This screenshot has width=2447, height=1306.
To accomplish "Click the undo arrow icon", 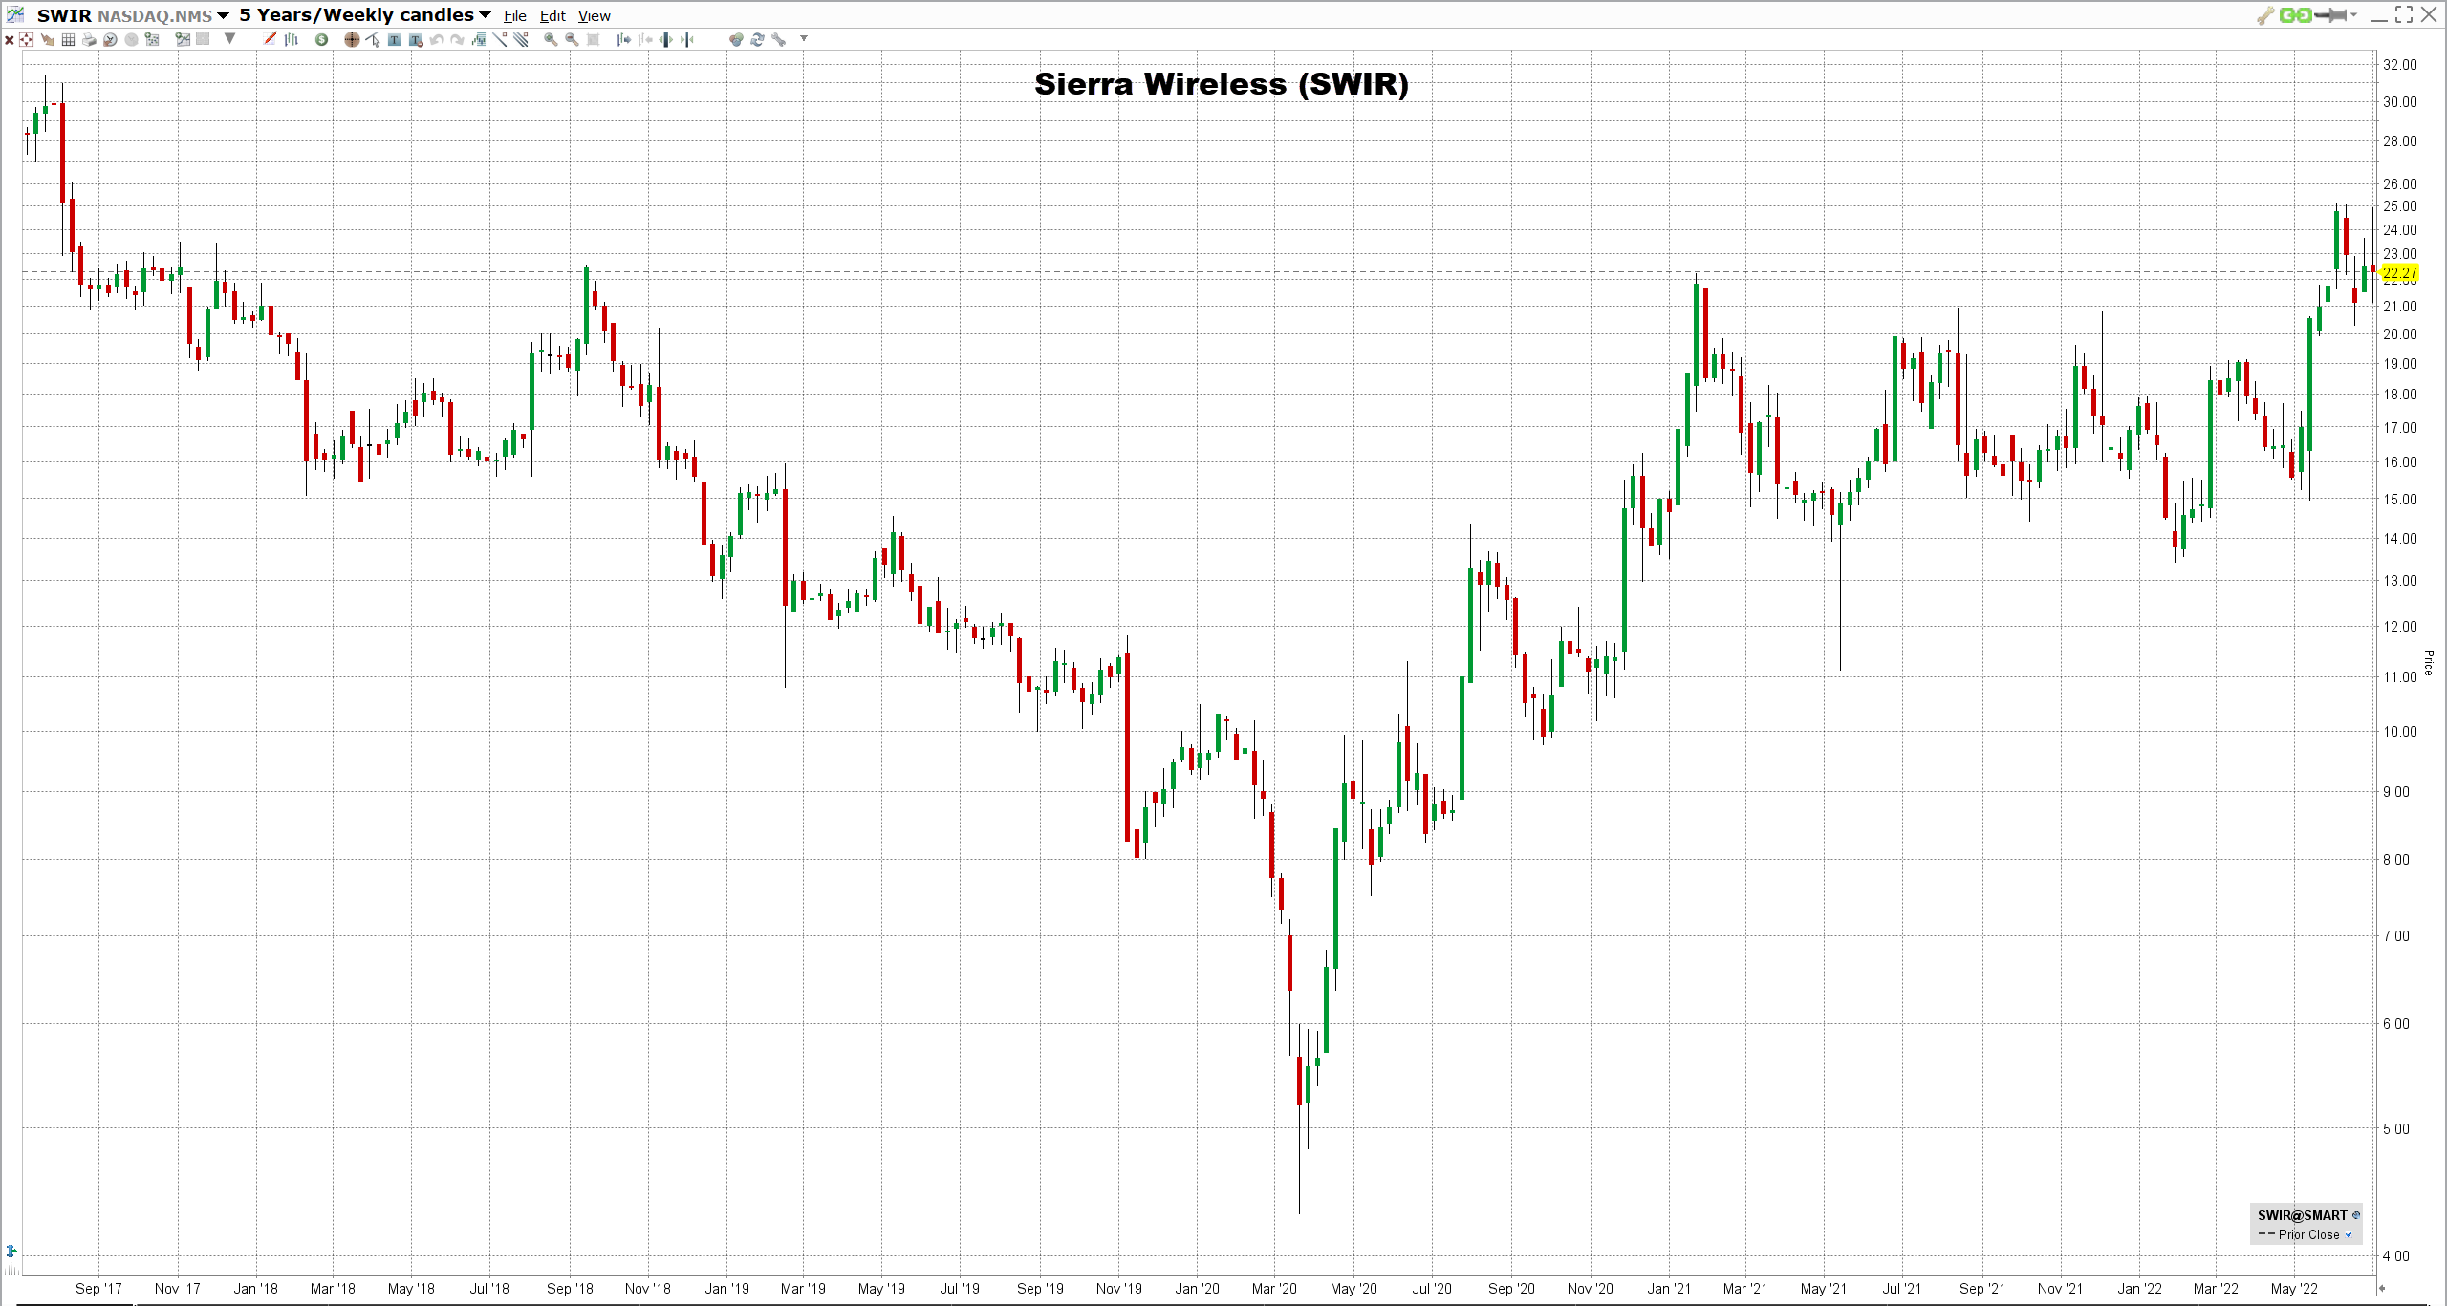I will tap(436, 39).
